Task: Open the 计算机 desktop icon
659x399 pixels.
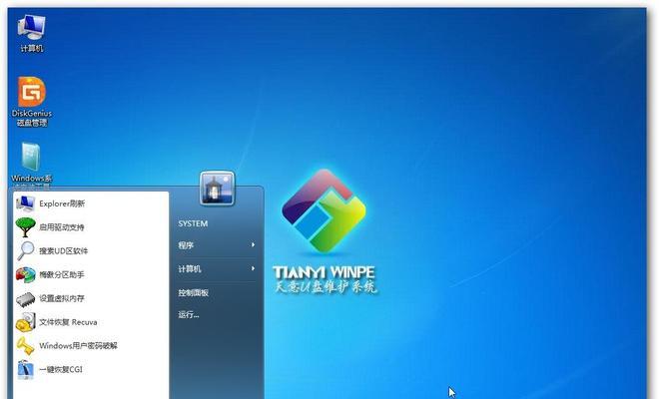Action: coord(32,33)
